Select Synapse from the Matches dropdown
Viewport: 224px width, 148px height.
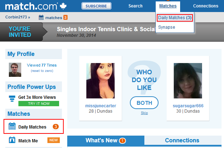pyautogui.click(x=167, y=27)
